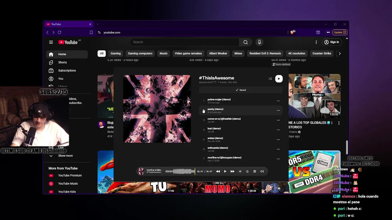Image resolution: width=392 pixels, height=220 pixels.
Task: Focus the YouTube search field
Action: 184,42
